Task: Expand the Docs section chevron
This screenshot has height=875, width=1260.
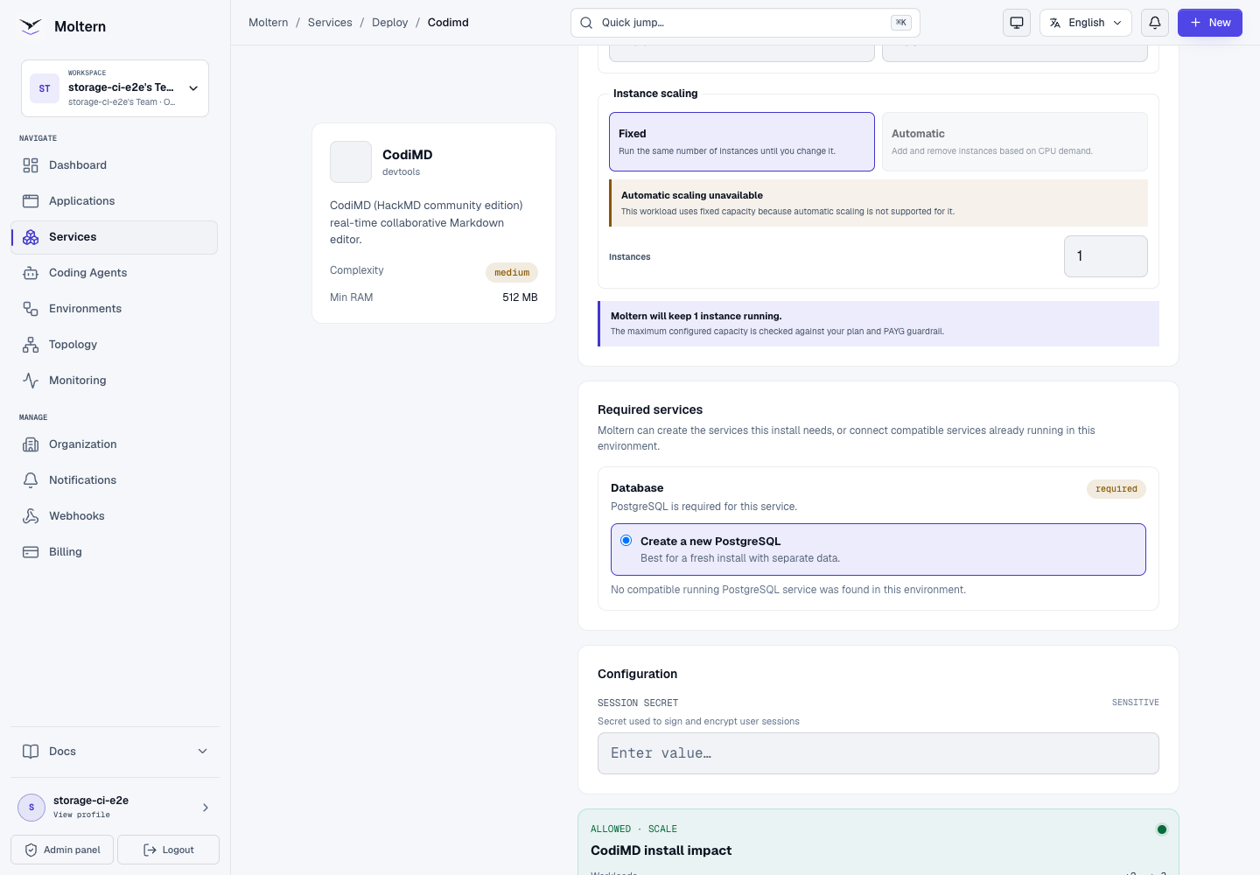Action: pyautogui.click(x=203, y=752)
